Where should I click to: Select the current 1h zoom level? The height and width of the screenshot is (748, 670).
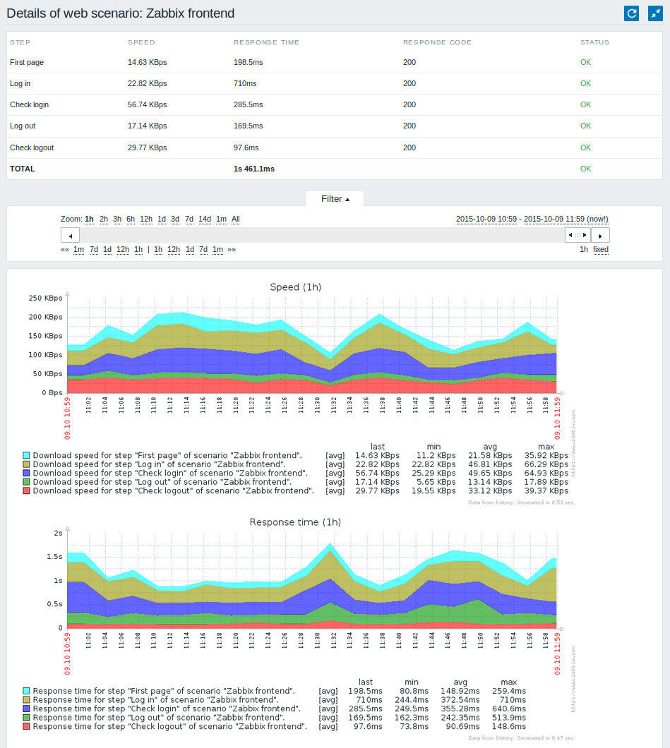tap(89, 219)
